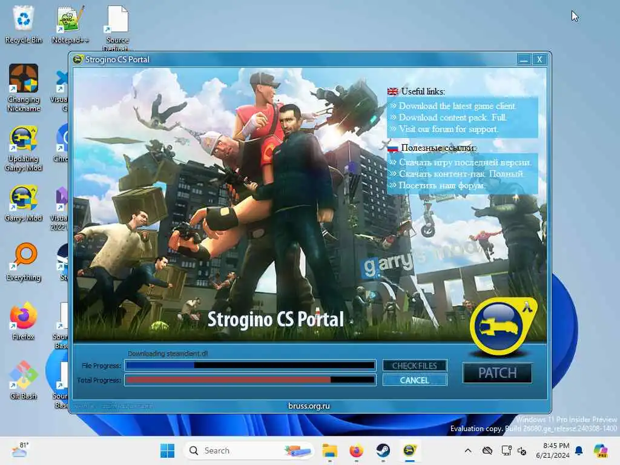620x465 pixels.
Task: Click the PATCH button
Action: tap(498, 373)
